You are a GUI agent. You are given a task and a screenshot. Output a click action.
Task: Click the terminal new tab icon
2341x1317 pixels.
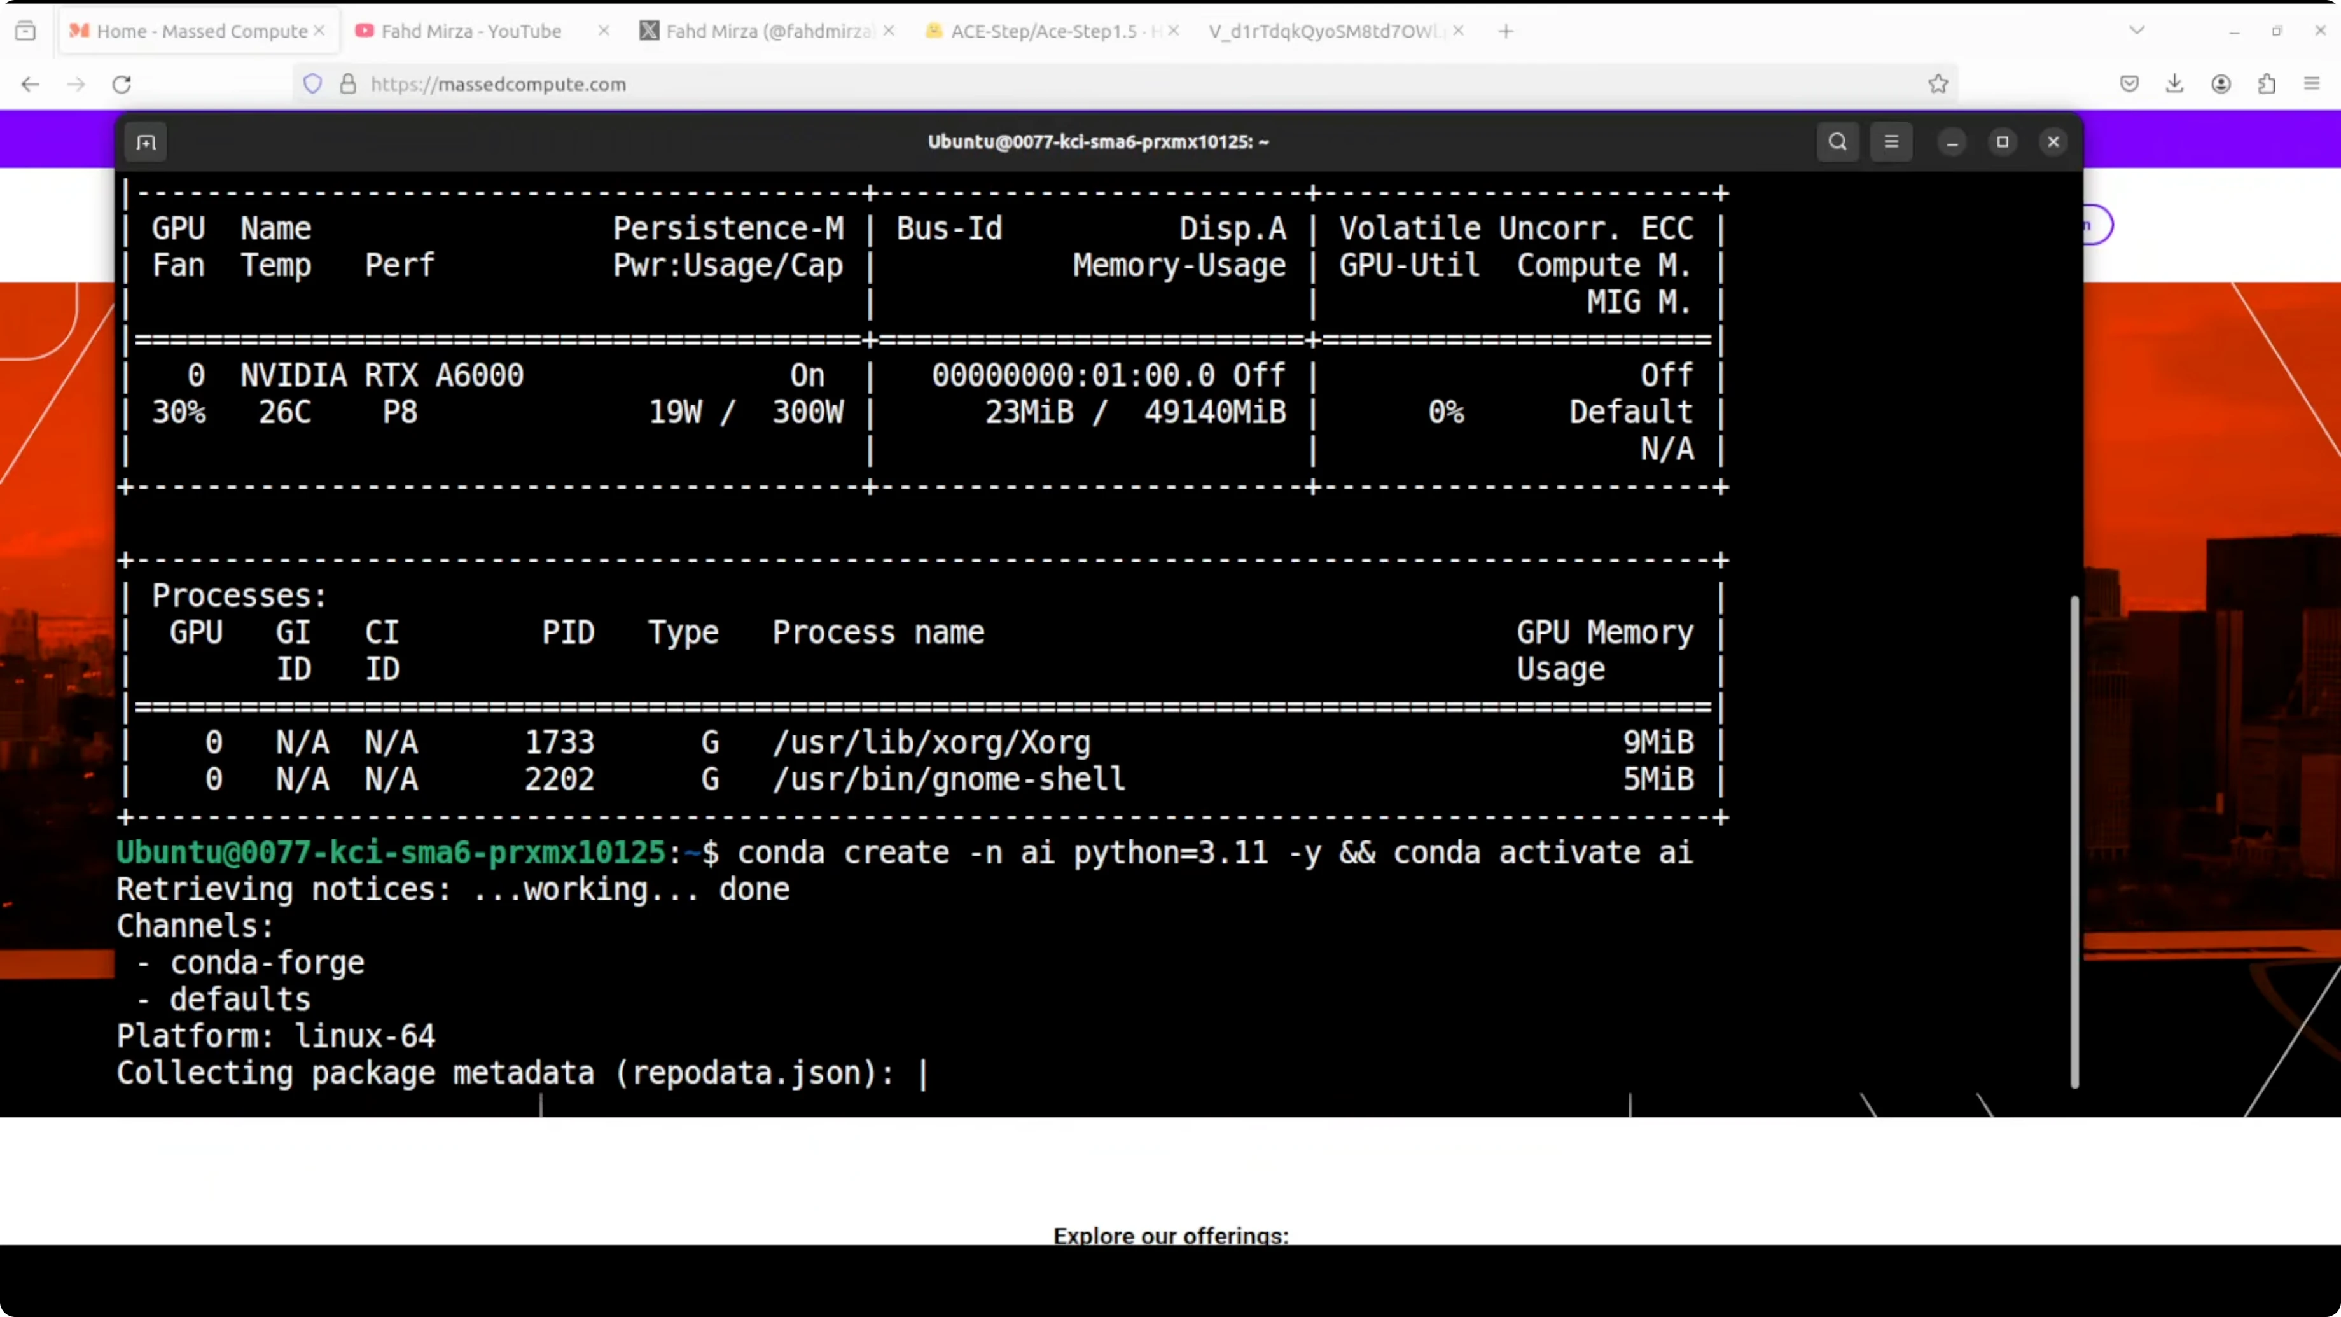point(146,142)
